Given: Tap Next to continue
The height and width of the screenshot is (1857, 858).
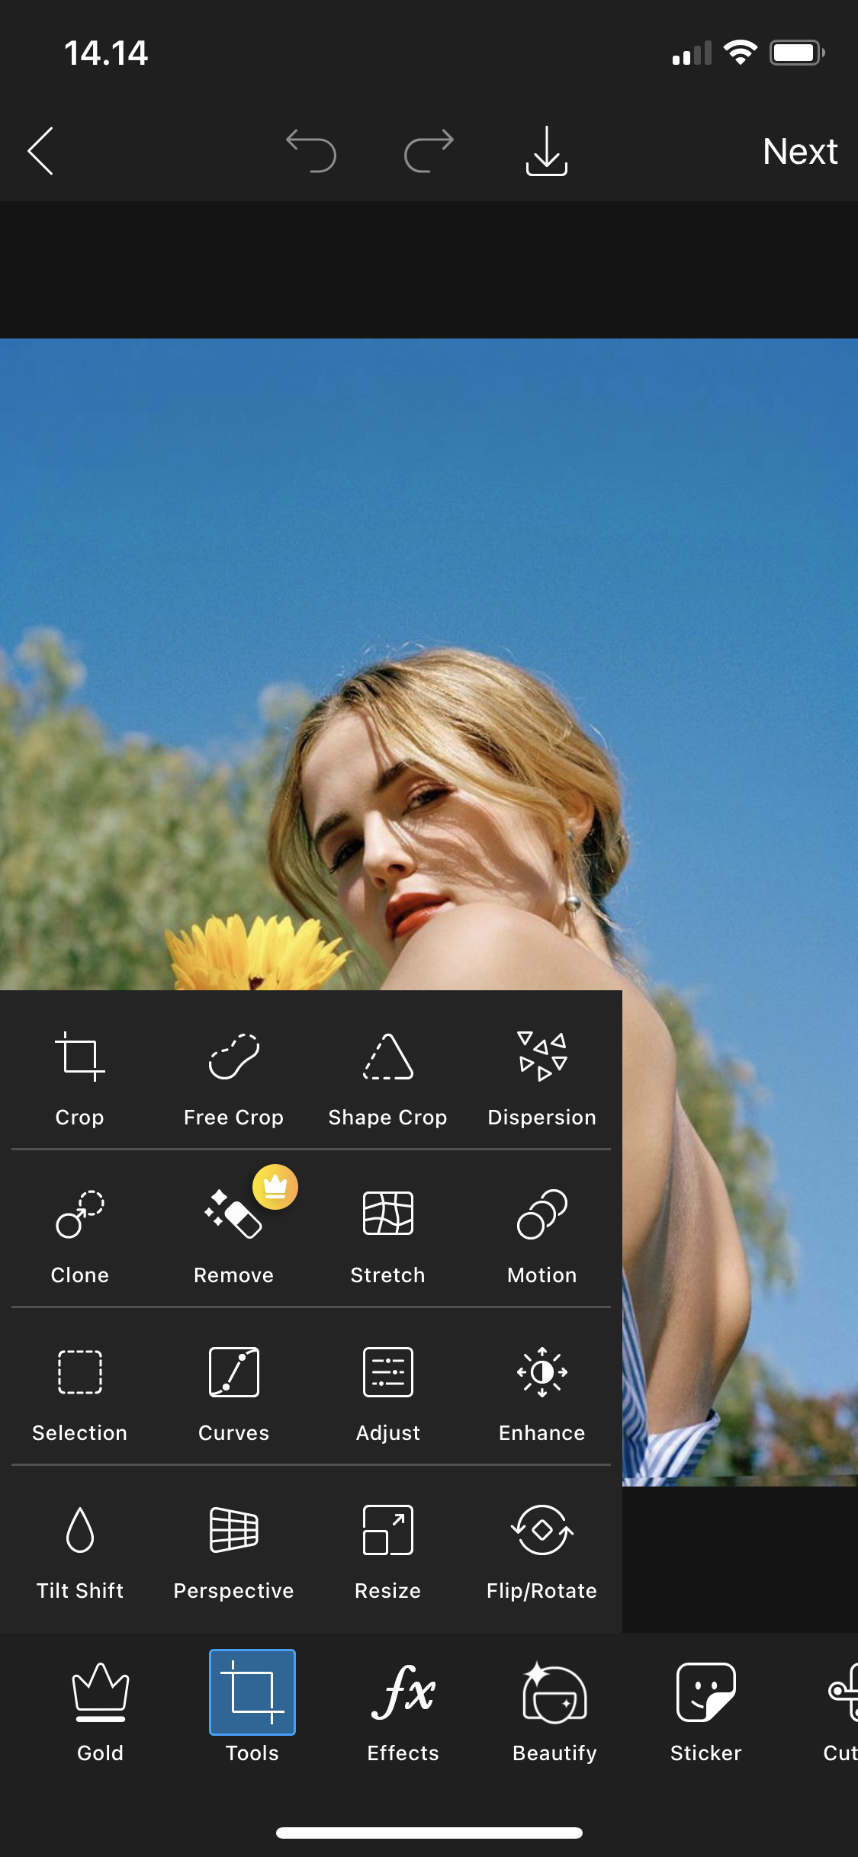Looking at the screenshot, I should pyautogui.click(x=800, y=151).
